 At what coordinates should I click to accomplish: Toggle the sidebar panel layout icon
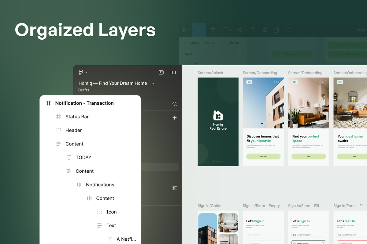(173, 72)
